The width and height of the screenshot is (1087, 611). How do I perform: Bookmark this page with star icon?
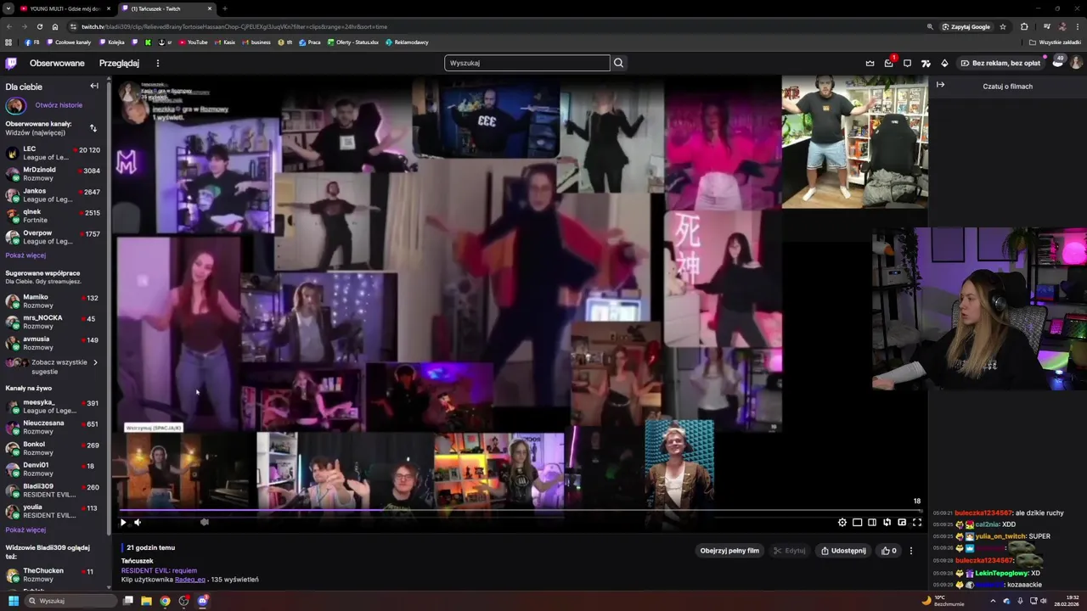pyautogui.click(x=1003, y=26)
